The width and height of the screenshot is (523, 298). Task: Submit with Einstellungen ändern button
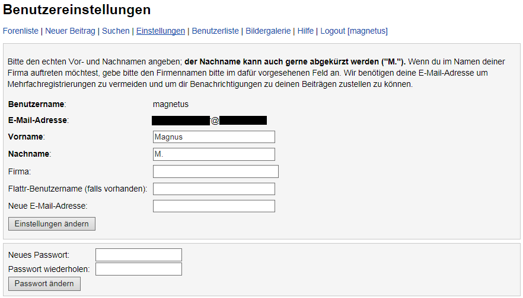point(52,224)
